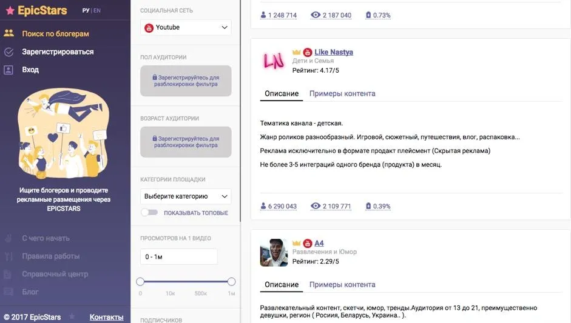Screen dimensions: 571x323
Task: Click the register checkmark circle icon
Action: (x=8, y=52)
